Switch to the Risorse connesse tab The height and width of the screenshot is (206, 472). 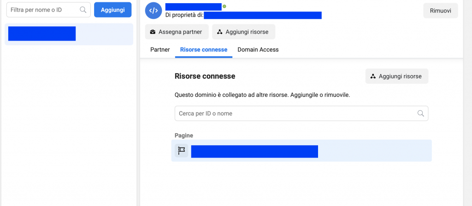tap(204, 49)
